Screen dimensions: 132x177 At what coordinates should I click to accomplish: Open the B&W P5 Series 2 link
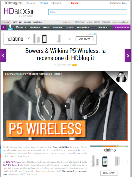[x=11, y=165]
